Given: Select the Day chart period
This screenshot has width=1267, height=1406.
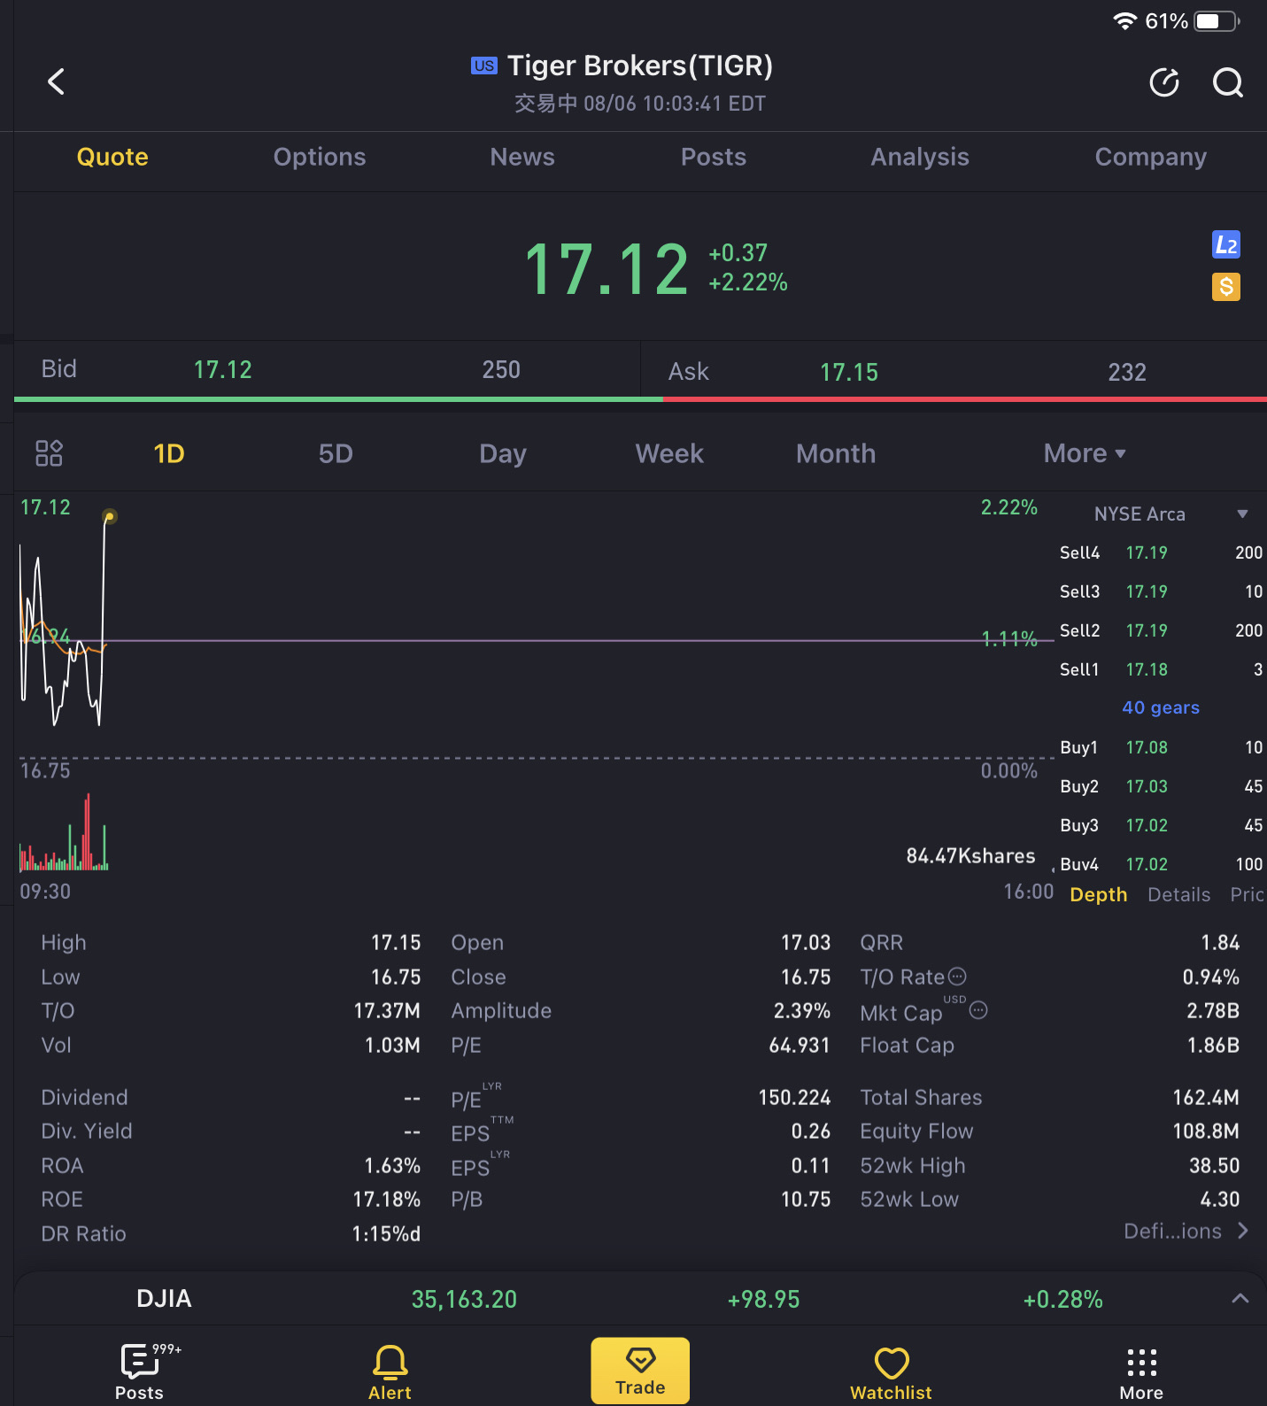Looking at the screenshot, I should point(503,454).
